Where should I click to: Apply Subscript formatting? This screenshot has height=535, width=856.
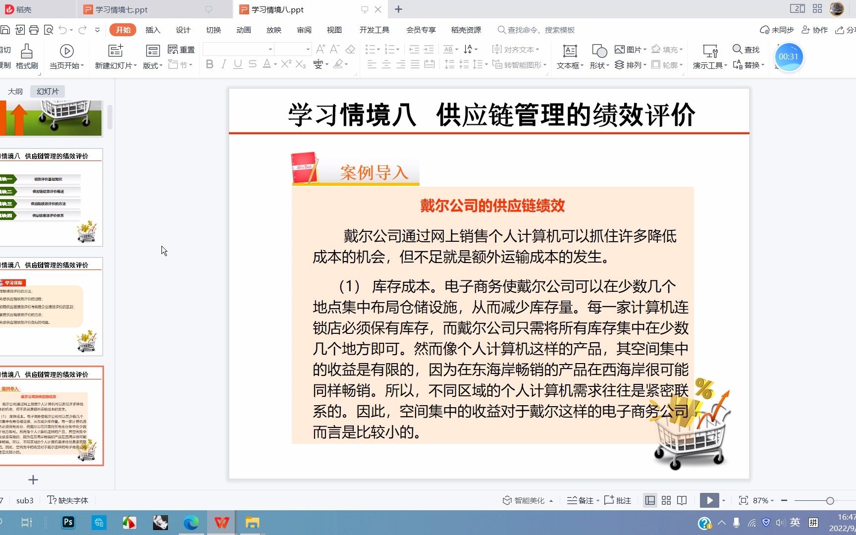click(301, 64)
